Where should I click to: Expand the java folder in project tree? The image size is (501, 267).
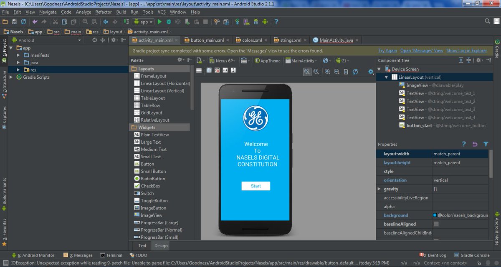pos(18,62)
